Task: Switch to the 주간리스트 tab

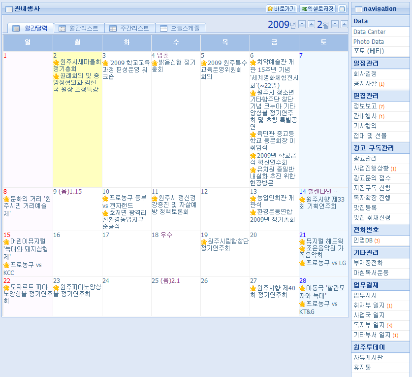Action: (130, 28)
